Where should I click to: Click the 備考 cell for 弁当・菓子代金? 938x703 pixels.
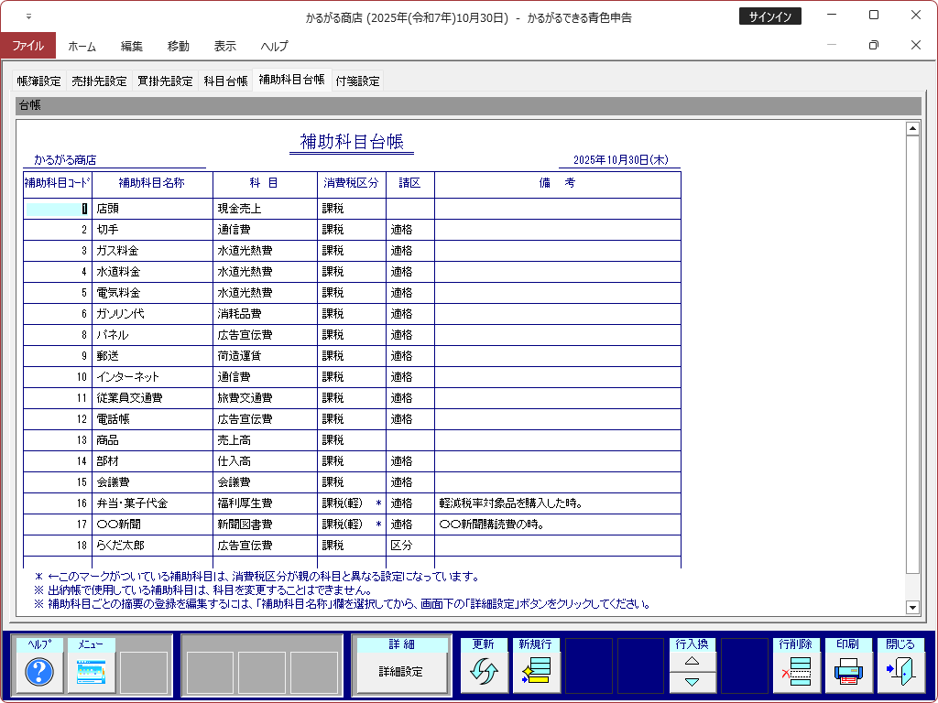point(557,503)
